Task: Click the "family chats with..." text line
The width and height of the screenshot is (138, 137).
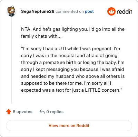Action: pyautogui.click(x=41, y=36)
